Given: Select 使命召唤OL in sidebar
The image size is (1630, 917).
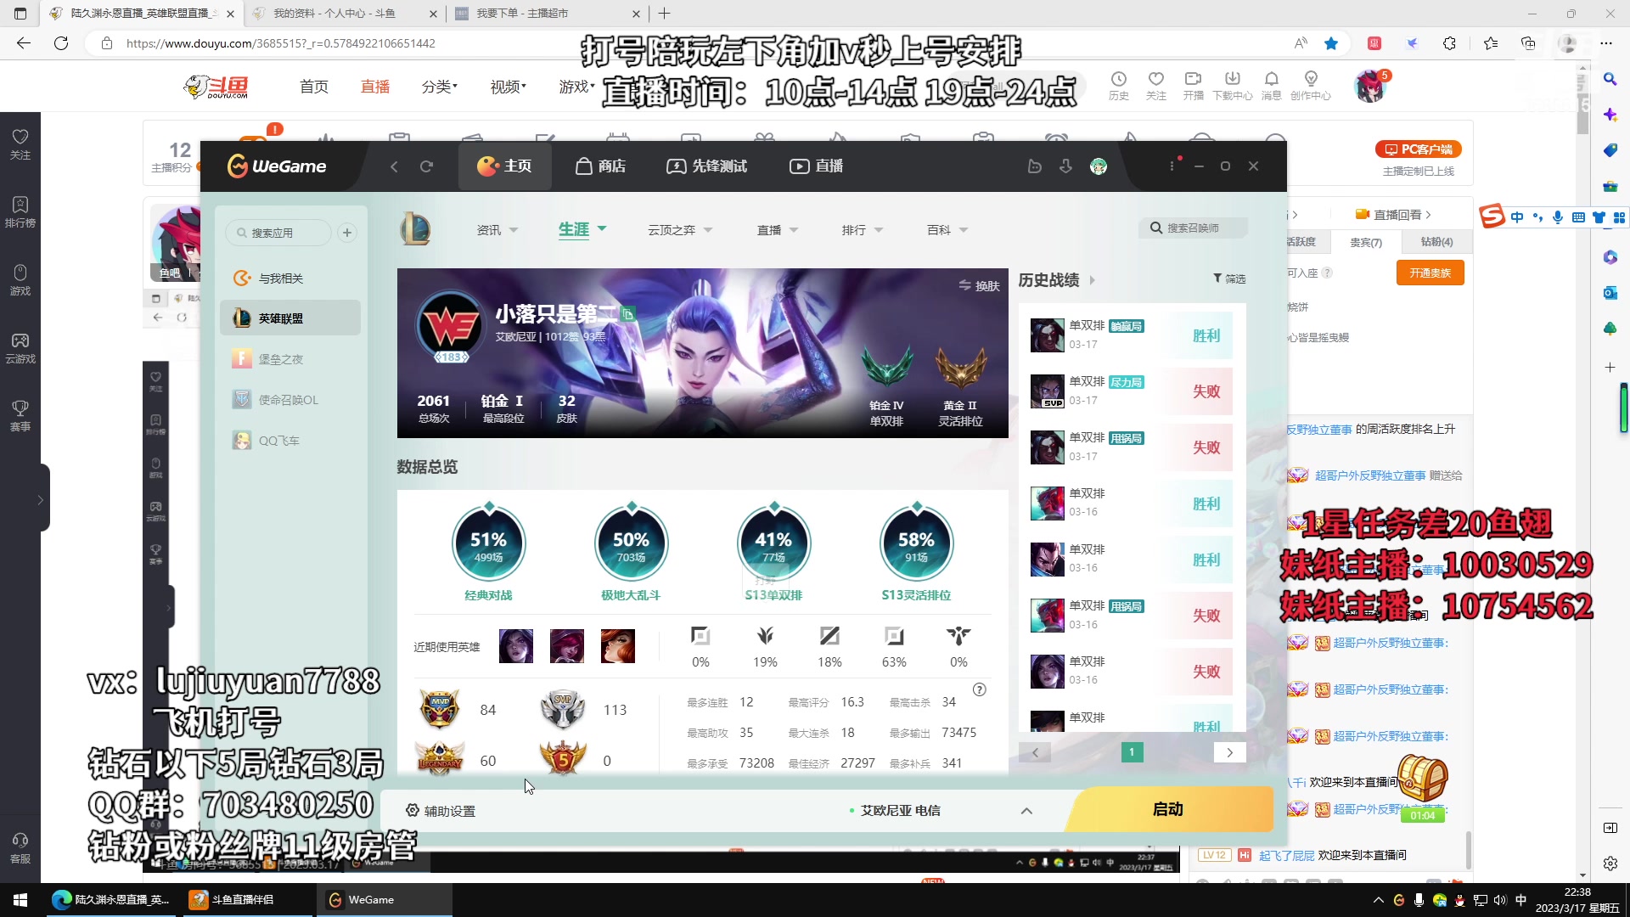Looking at the screenshot, I should pos(289,400).
